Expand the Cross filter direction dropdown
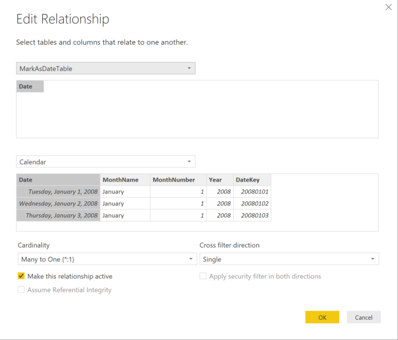 (x=289, y=259)
